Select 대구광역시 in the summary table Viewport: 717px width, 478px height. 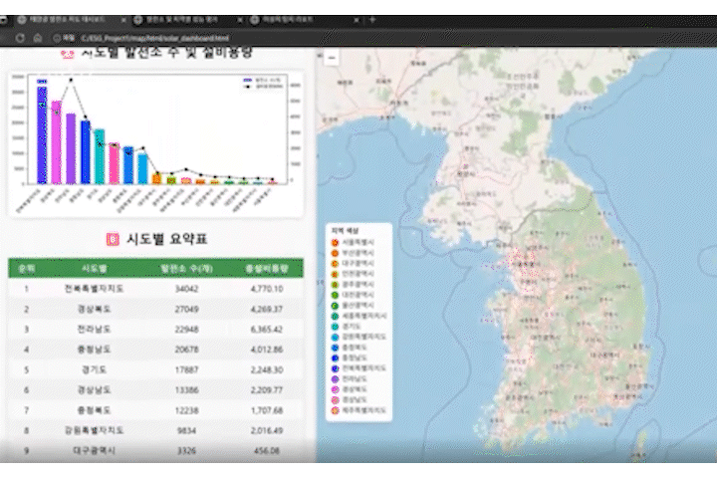[x=95, y=450]
